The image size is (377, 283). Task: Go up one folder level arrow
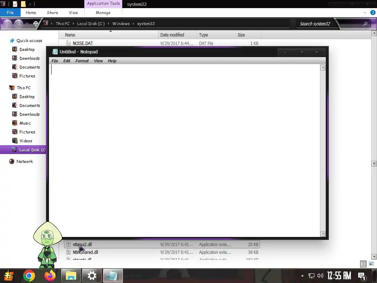click(36, 24)
